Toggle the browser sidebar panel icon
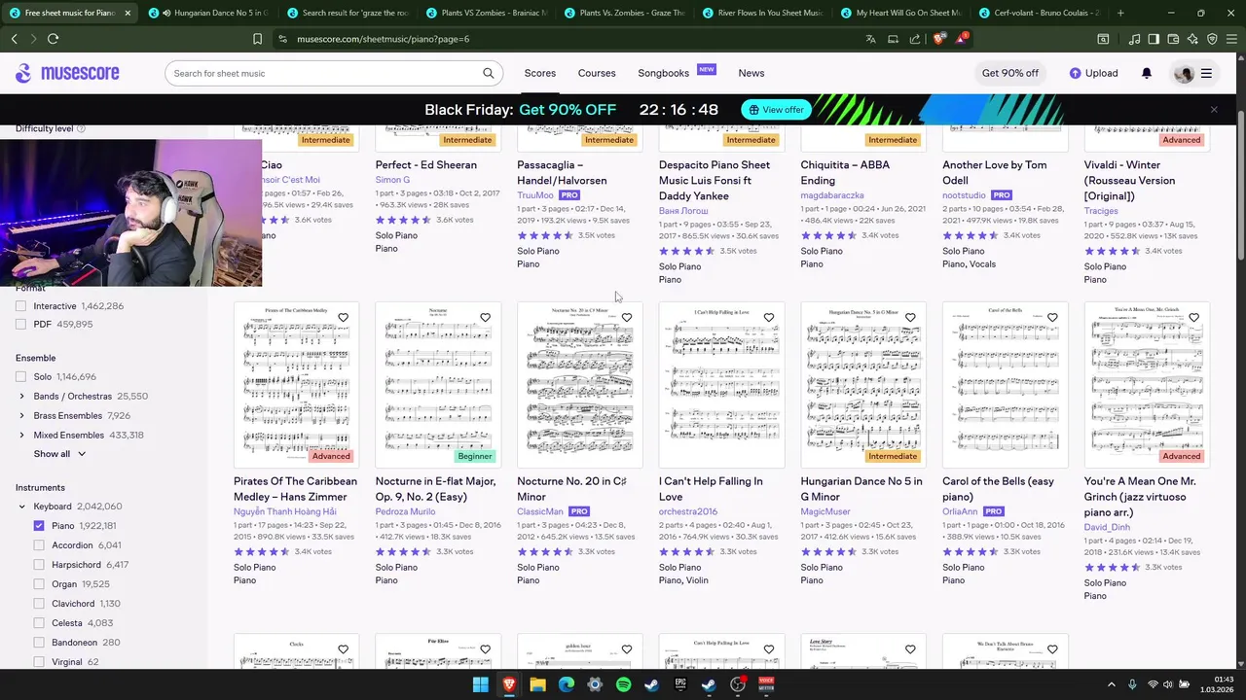1246x700 pixels. [x=1154, y=39]
